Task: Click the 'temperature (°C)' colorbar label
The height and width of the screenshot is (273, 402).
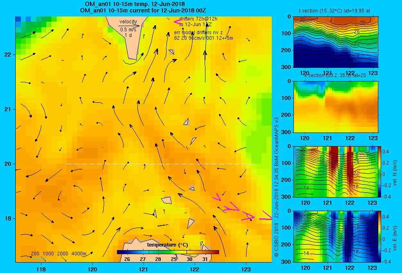Action: tap(167, 245)
